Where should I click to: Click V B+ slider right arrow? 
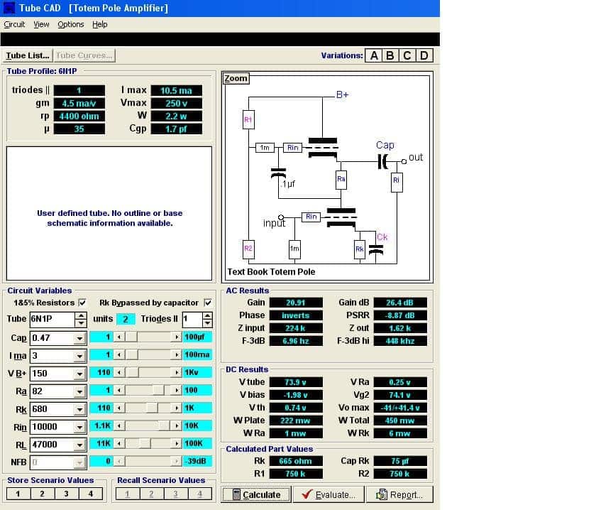click(177, 372)
